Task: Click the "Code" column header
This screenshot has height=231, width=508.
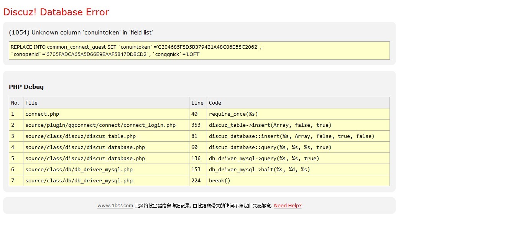Action: pos(215,103)
